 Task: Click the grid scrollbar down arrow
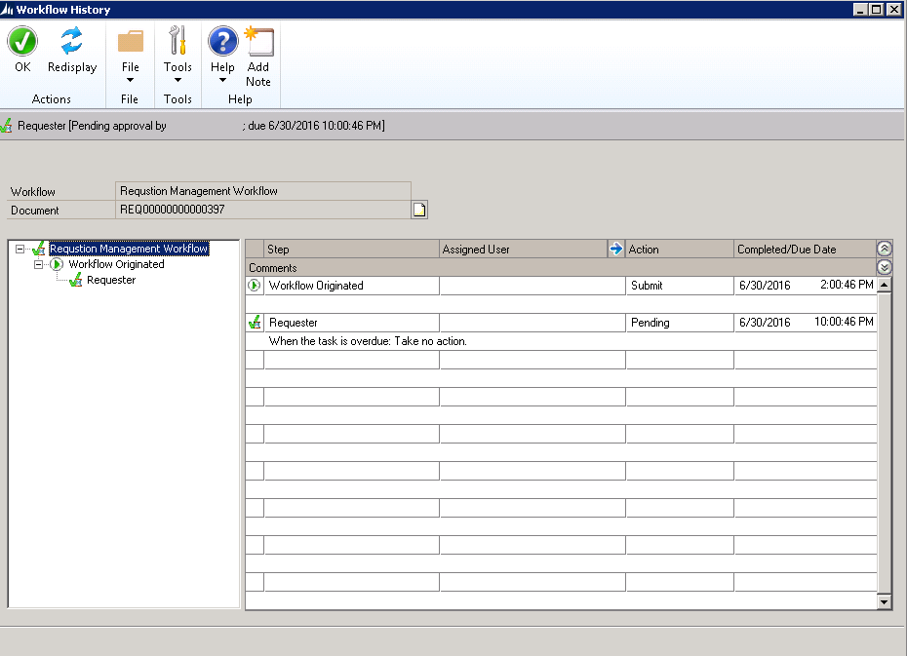[x=883, y=601]
